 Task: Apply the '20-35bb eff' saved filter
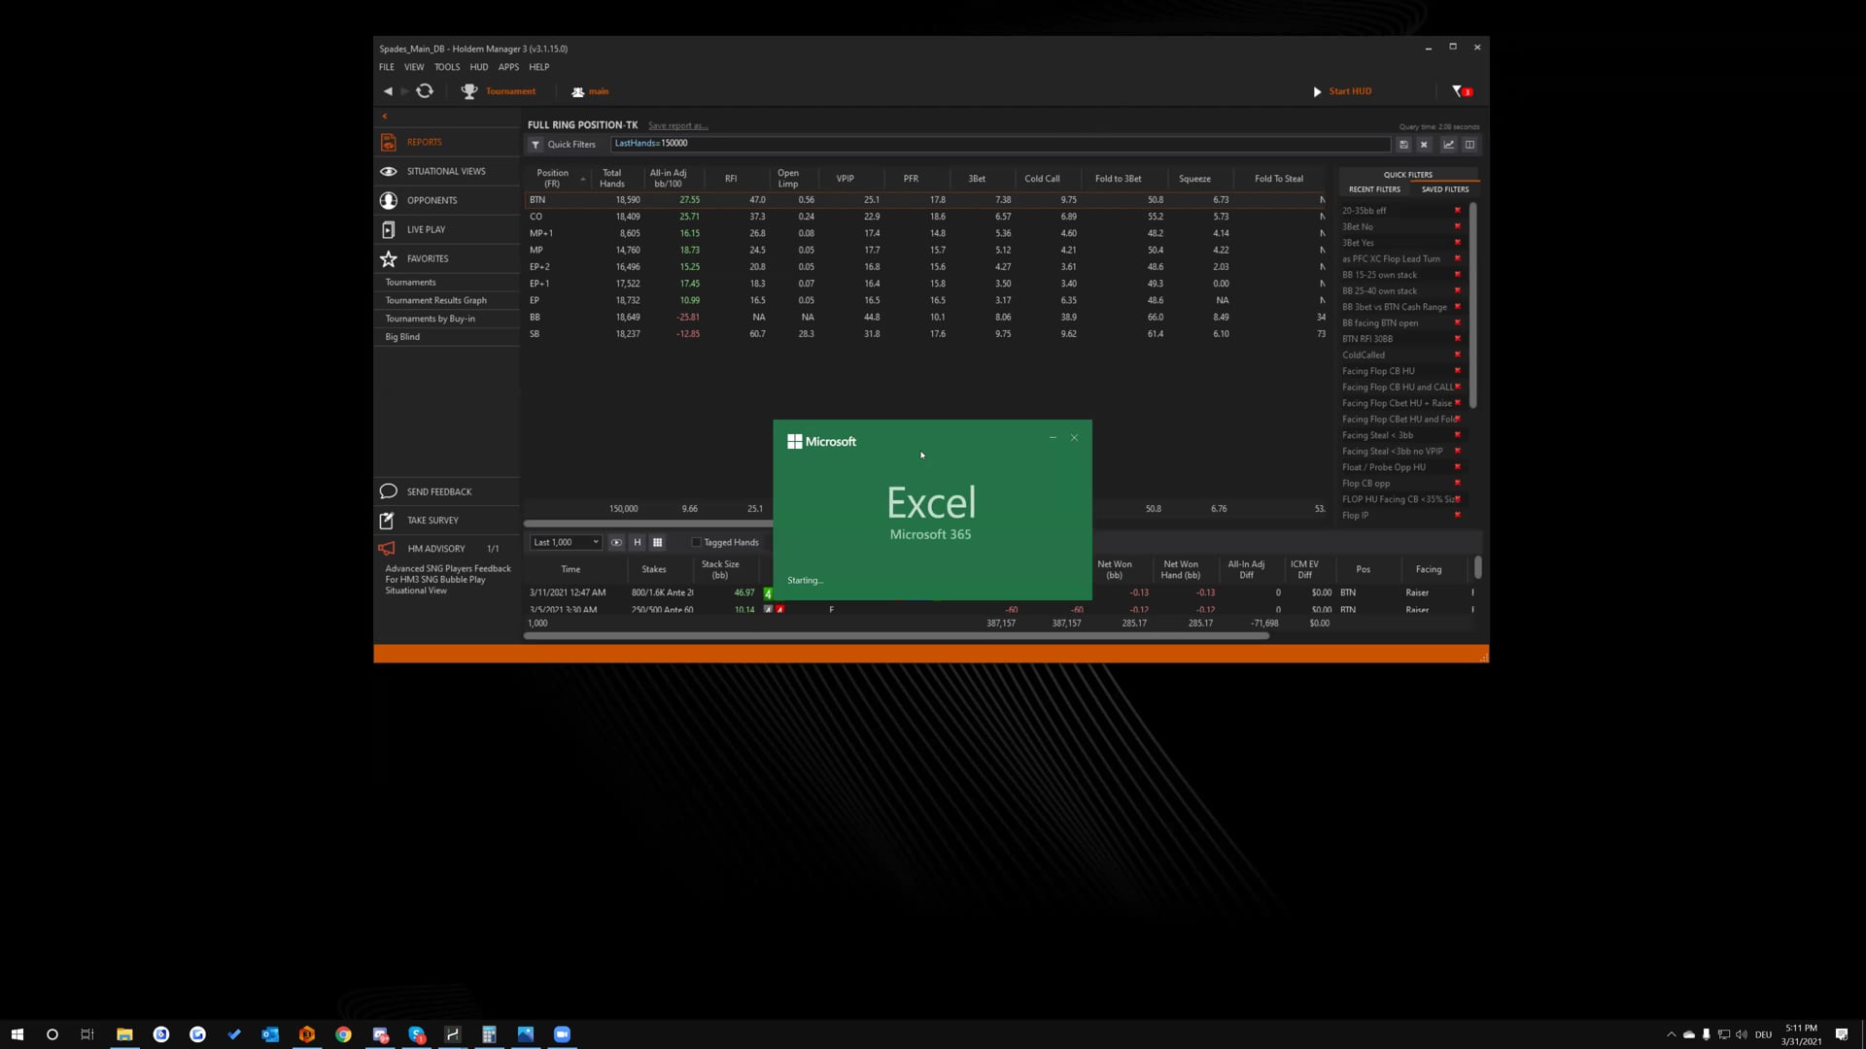click(1365, 211)
